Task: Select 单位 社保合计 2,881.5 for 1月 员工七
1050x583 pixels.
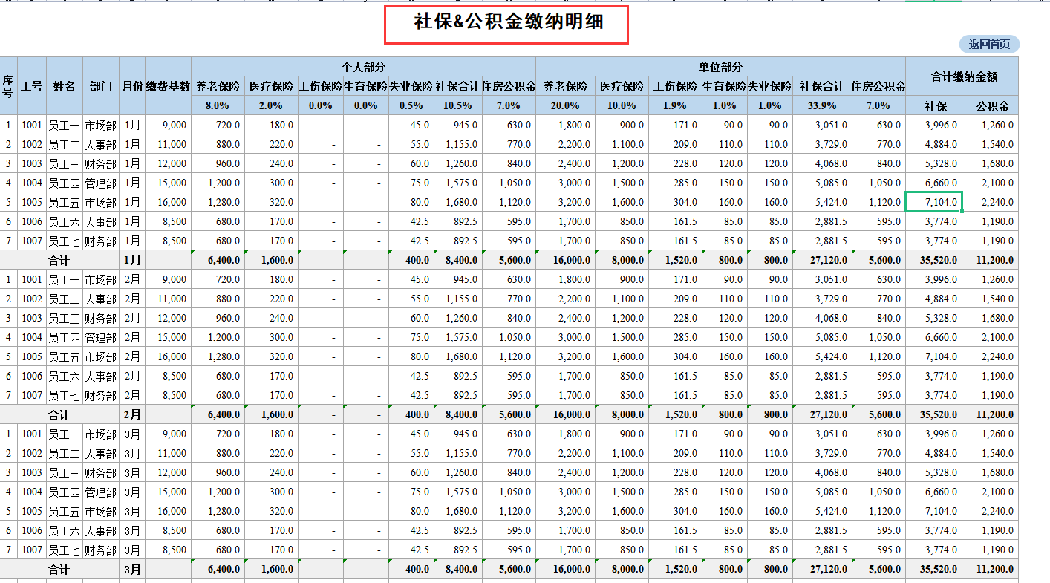Action: tap(822, 241)
